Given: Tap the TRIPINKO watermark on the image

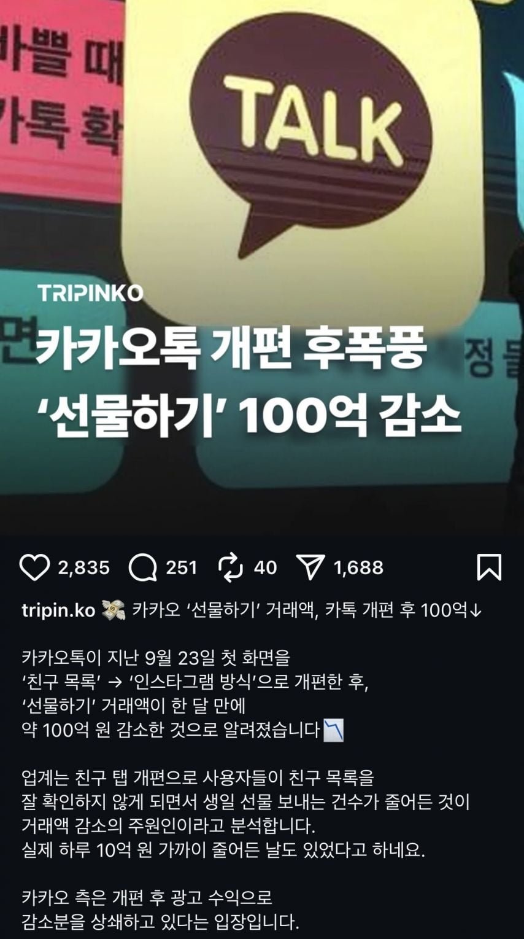Looking at the screenshot, I should click(90, 293).
